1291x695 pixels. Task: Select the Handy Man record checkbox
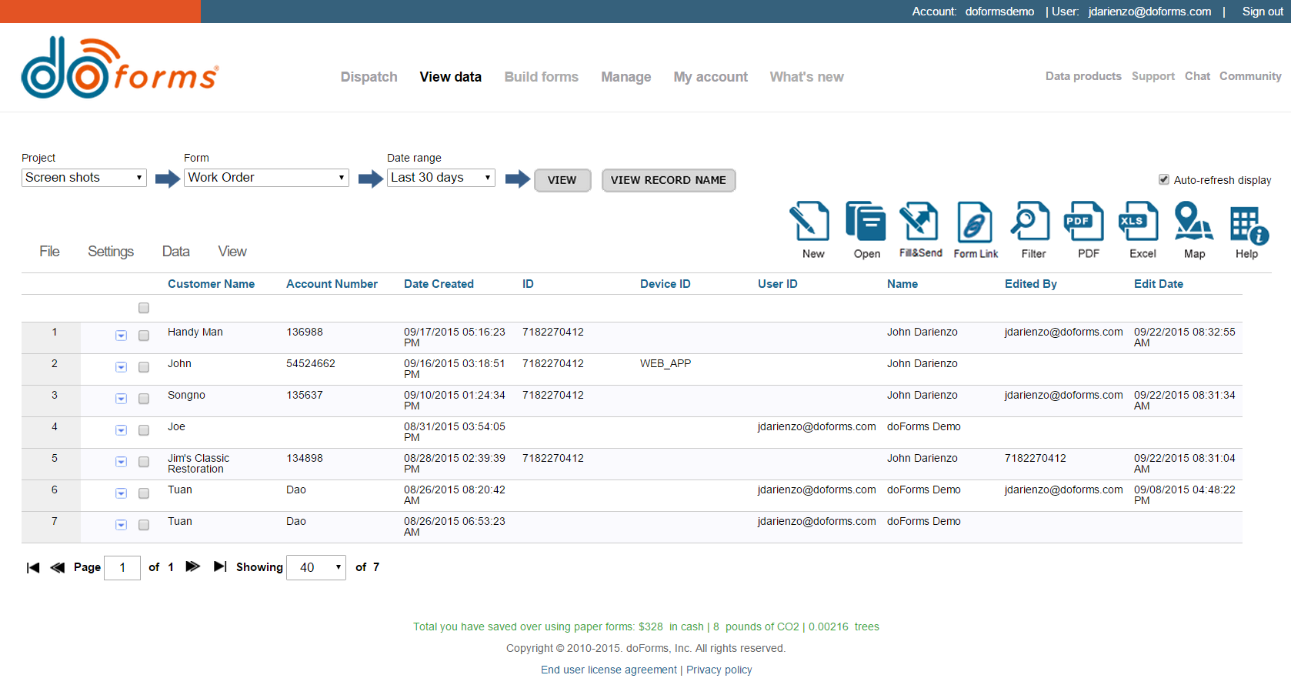(x=144, y=336)
